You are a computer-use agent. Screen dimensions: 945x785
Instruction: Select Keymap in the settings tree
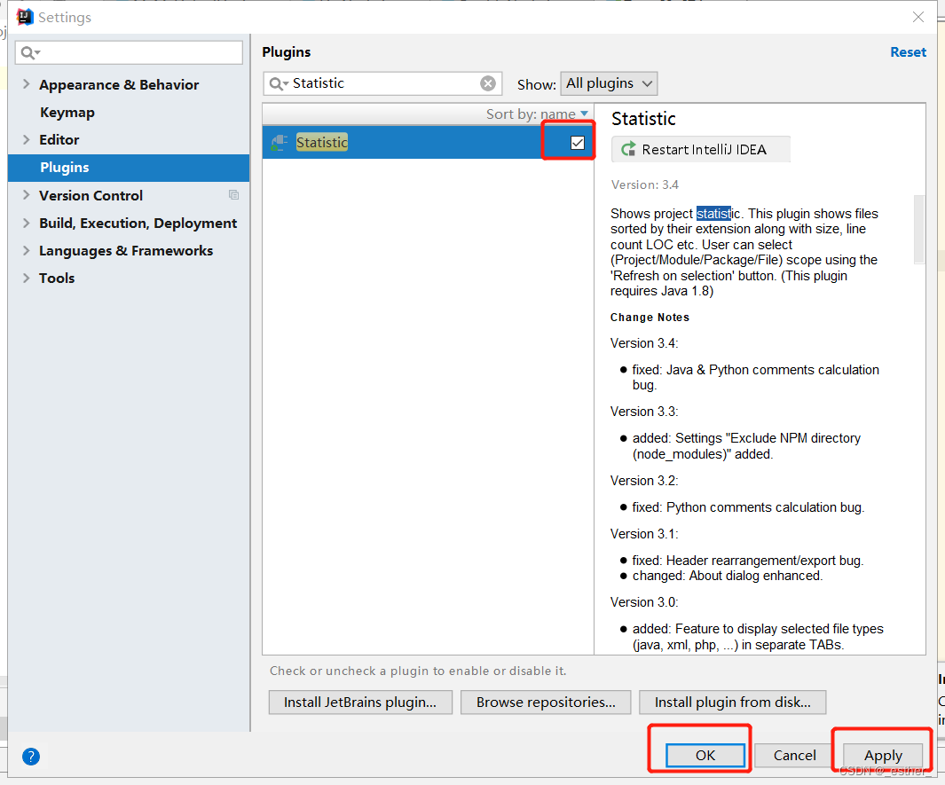click(67, 113)
